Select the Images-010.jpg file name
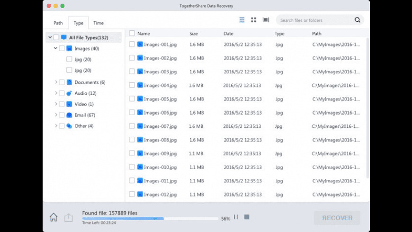This screenshot has height=232, width=412. click(160, 167)
